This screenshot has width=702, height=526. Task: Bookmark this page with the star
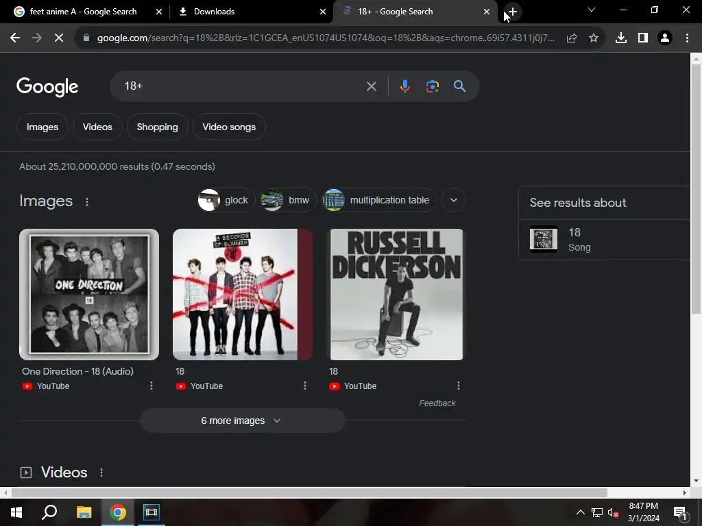[x=594, y=38]
